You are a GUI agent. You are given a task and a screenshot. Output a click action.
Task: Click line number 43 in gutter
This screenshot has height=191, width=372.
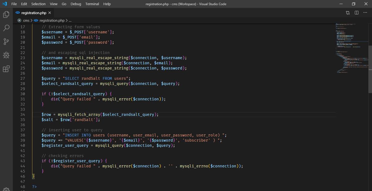pos(22,161)
